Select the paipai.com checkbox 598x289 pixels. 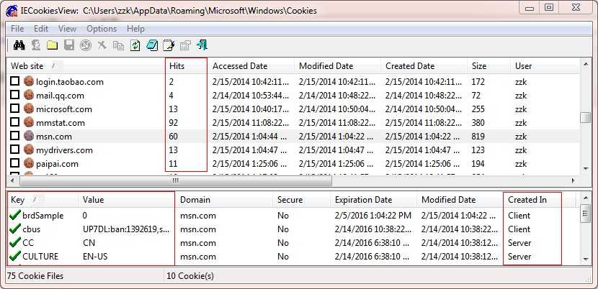click(14, 163)
